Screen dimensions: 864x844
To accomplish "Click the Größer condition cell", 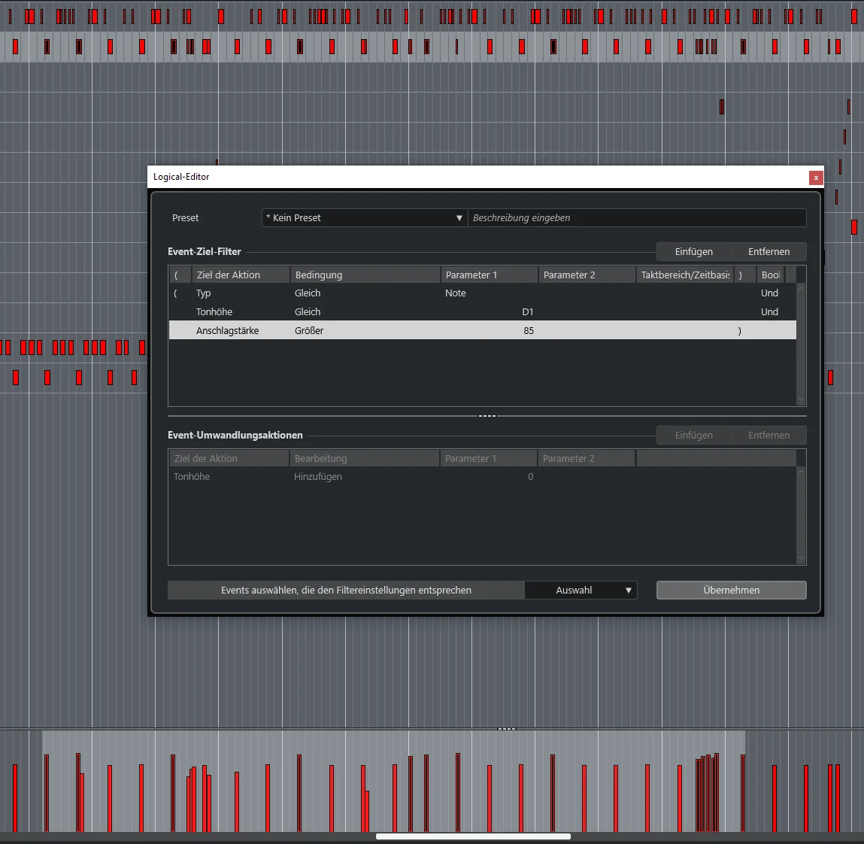I will pos(309,330).
